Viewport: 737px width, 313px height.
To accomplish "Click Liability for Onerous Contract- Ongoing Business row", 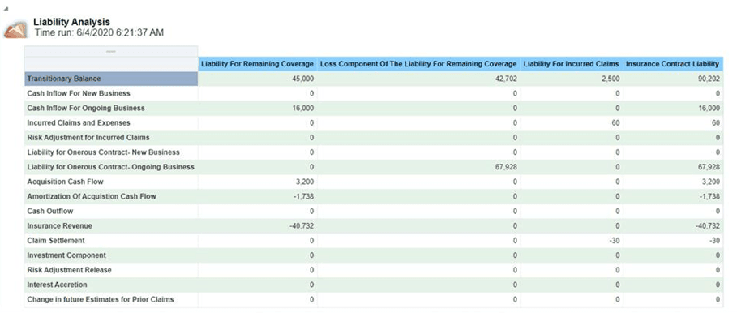I will [111, 167].
